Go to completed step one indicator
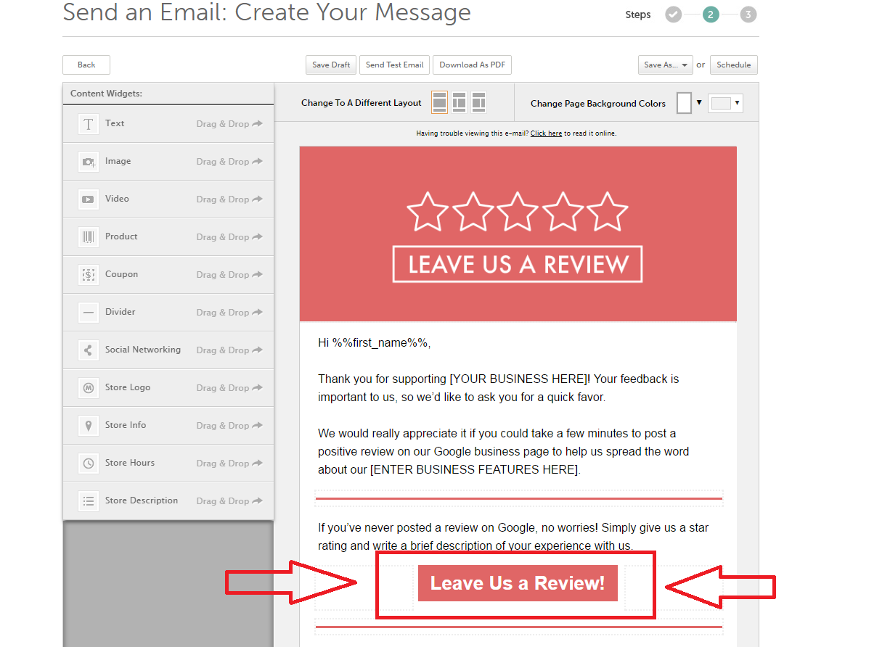Viewport: 890px width, 647px height. click(x=673, y=15)
